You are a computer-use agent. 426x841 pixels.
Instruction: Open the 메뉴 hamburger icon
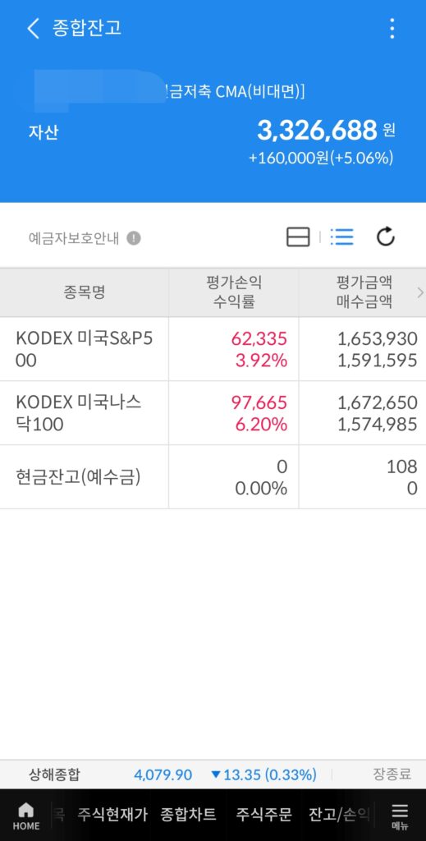click(400, 816)
